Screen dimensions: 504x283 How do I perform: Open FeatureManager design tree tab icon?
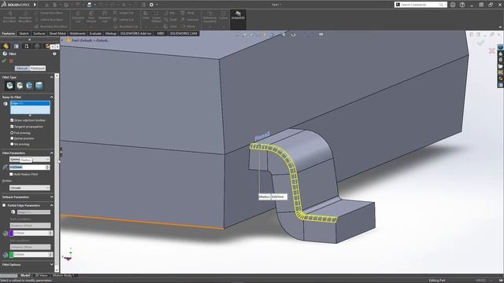6,46
